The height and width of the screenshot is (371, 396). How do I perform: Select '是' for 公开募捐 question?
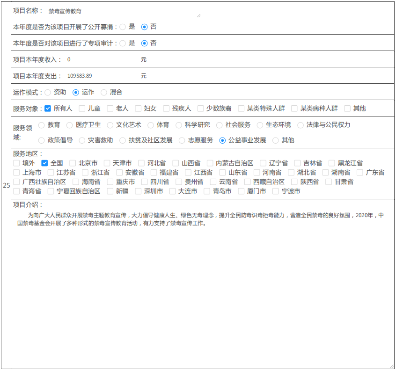click(x=123, y=27)
